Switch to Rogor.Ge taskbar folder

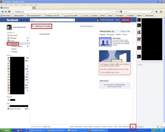pyautogui.click(x=77, y=130)
